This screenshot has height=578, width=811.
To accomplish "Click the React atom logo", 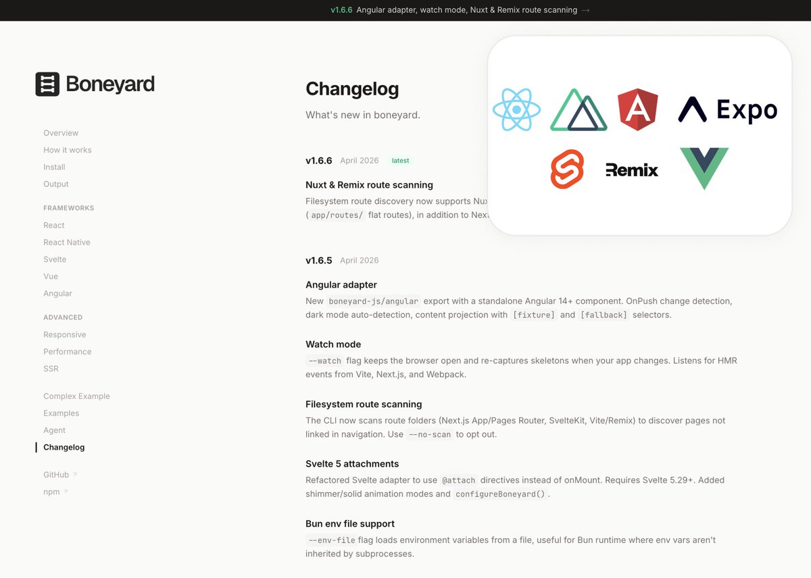I will (517, 109).
